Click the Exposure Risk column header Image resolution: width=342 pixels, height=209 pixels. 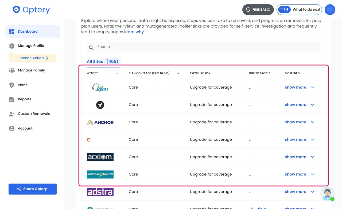click(200, 73)
